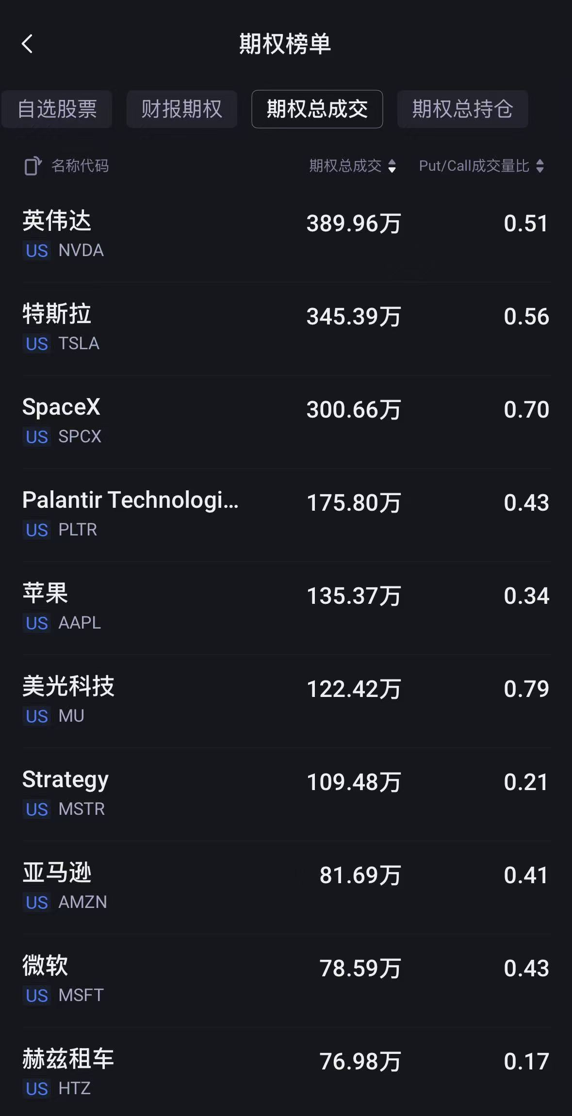Click the 名称代码 column header

(x=80, y=166)
